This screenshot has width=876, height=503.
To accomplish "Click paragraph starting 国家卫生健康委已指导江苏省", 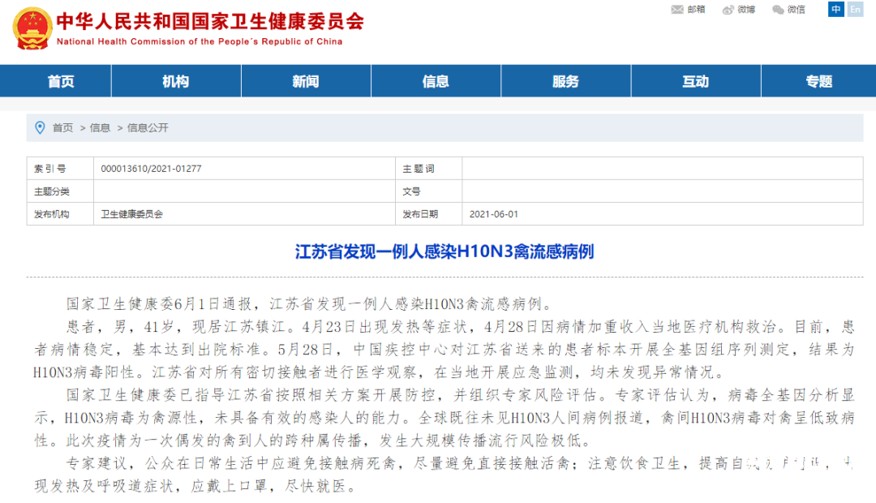I will pos(444,418).
